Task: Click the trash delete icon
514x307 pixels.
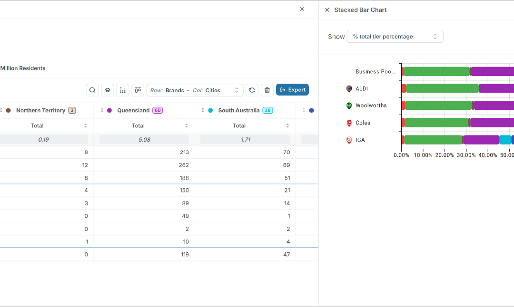Action: click(267, 90)
